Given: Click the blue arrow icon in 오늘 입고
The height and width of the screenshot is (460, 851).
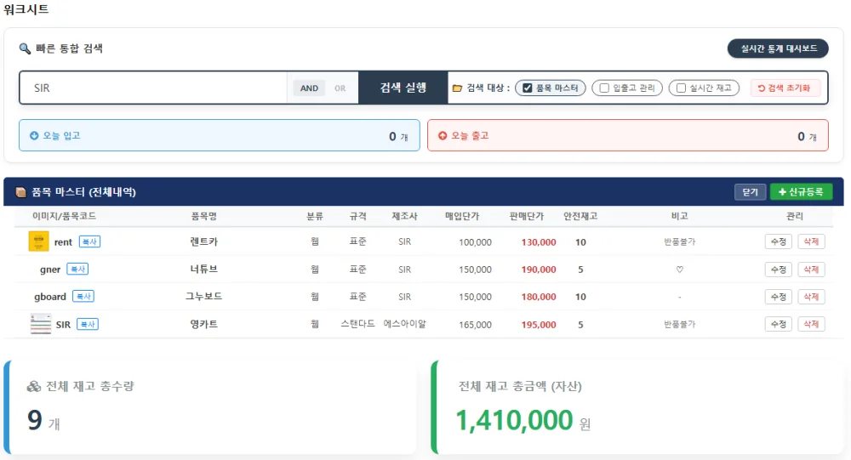Looking at the screenshot, I should [x=34, y=135].
